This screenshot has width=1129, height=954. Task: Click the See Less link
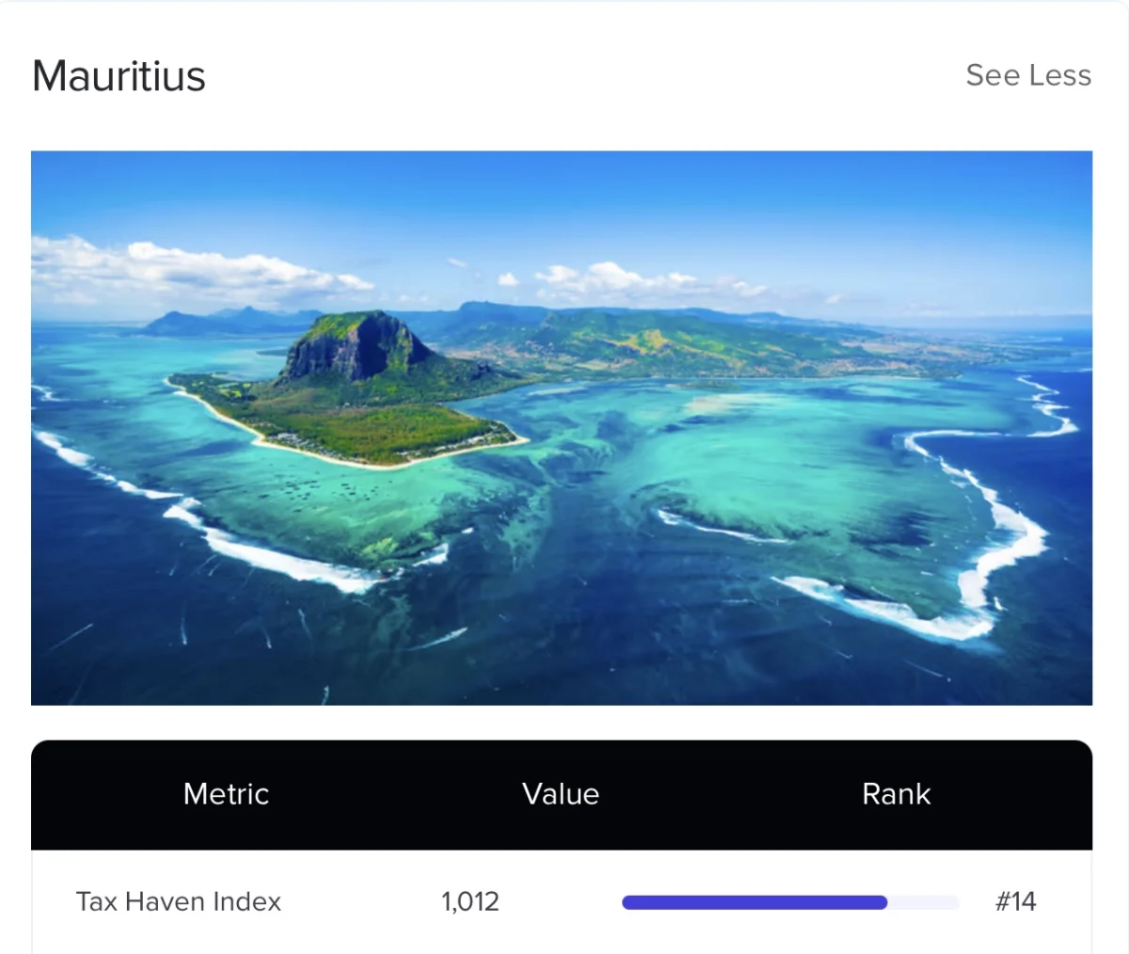point(1027,75)
